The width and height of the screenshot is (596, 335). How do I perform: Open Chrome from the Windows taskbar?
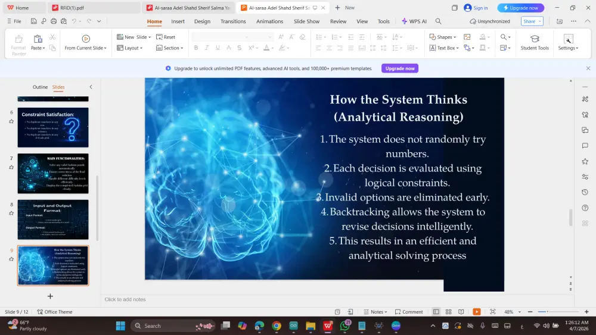click(277, 325)
